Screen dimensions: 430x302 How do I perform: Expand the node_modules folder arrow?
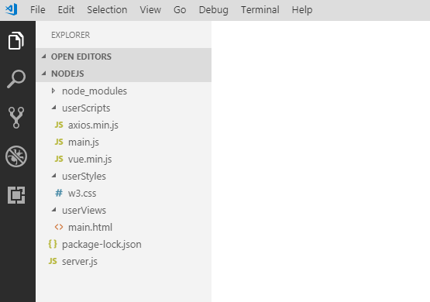[x=53, y=91]
